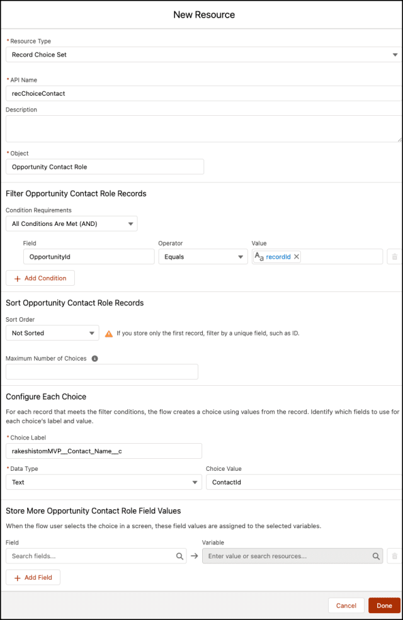Click the info icon beside Maximum Number of Choices
The width and height of the screenshot is (403, 620).
pyautogui.click(x=95, y=359)
